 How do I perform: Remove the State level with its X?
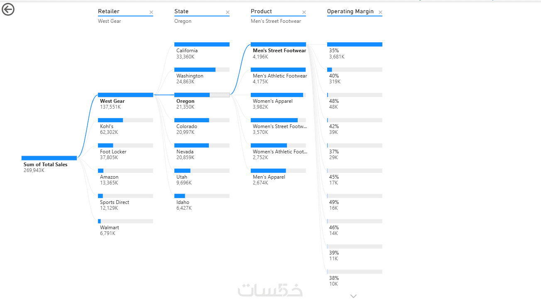(x=228, y=12)
